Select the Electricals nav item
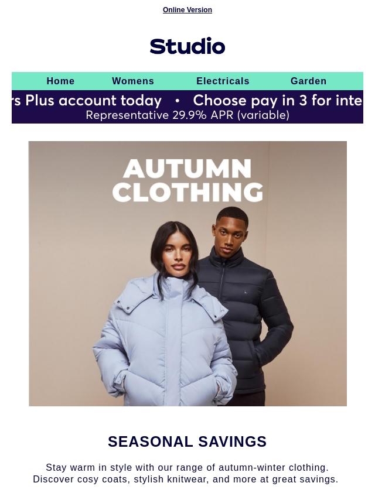The width and height of the screenshot is (375, 500). 223,81
